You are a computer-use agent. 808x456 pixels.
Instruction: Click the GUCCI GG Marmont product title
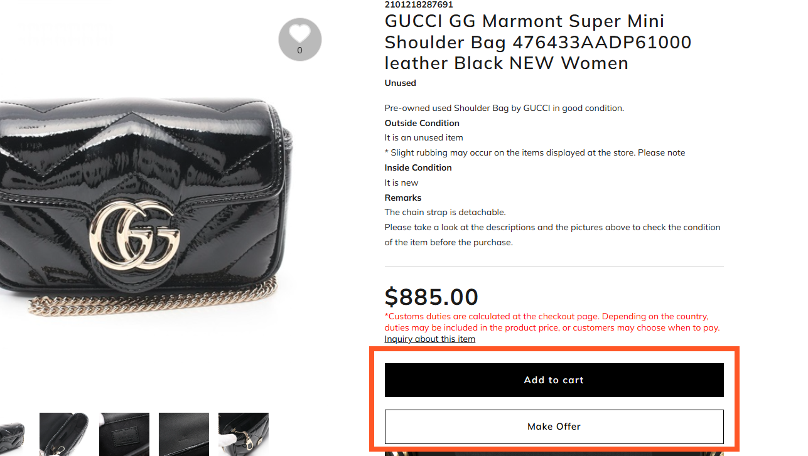click(537, 41)
